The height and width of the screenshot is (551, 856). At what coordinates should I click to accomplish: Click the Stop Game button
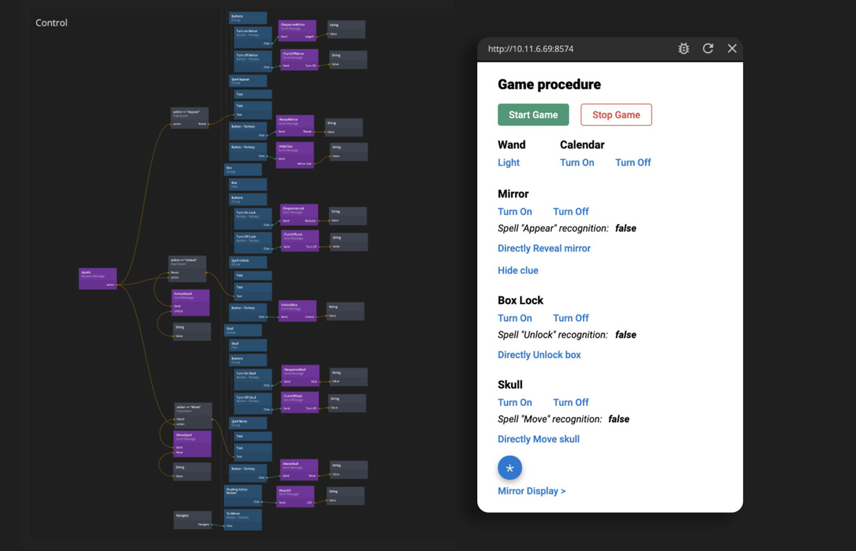point(616,115)
